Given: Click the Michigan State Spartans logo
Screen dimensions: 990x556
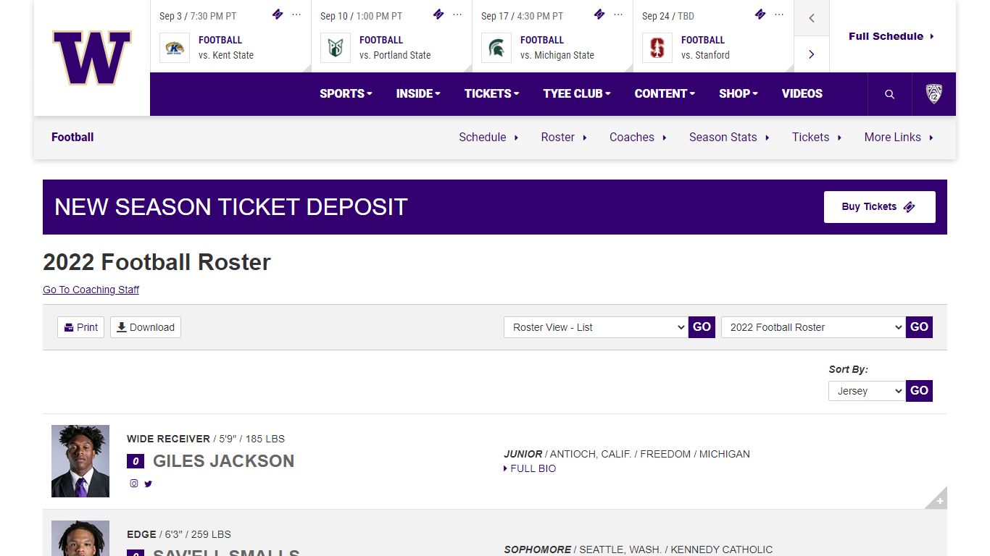Looking at the screenshot, I should [496, 48].
